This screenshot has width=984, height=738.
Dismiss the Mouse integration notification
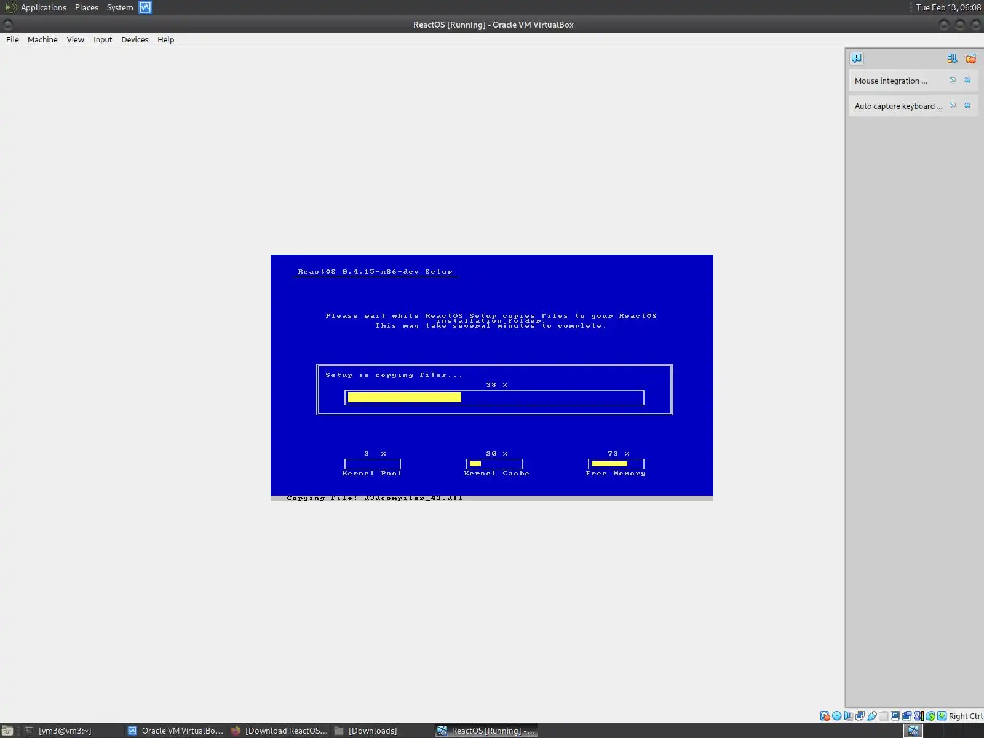pos(967,81)
